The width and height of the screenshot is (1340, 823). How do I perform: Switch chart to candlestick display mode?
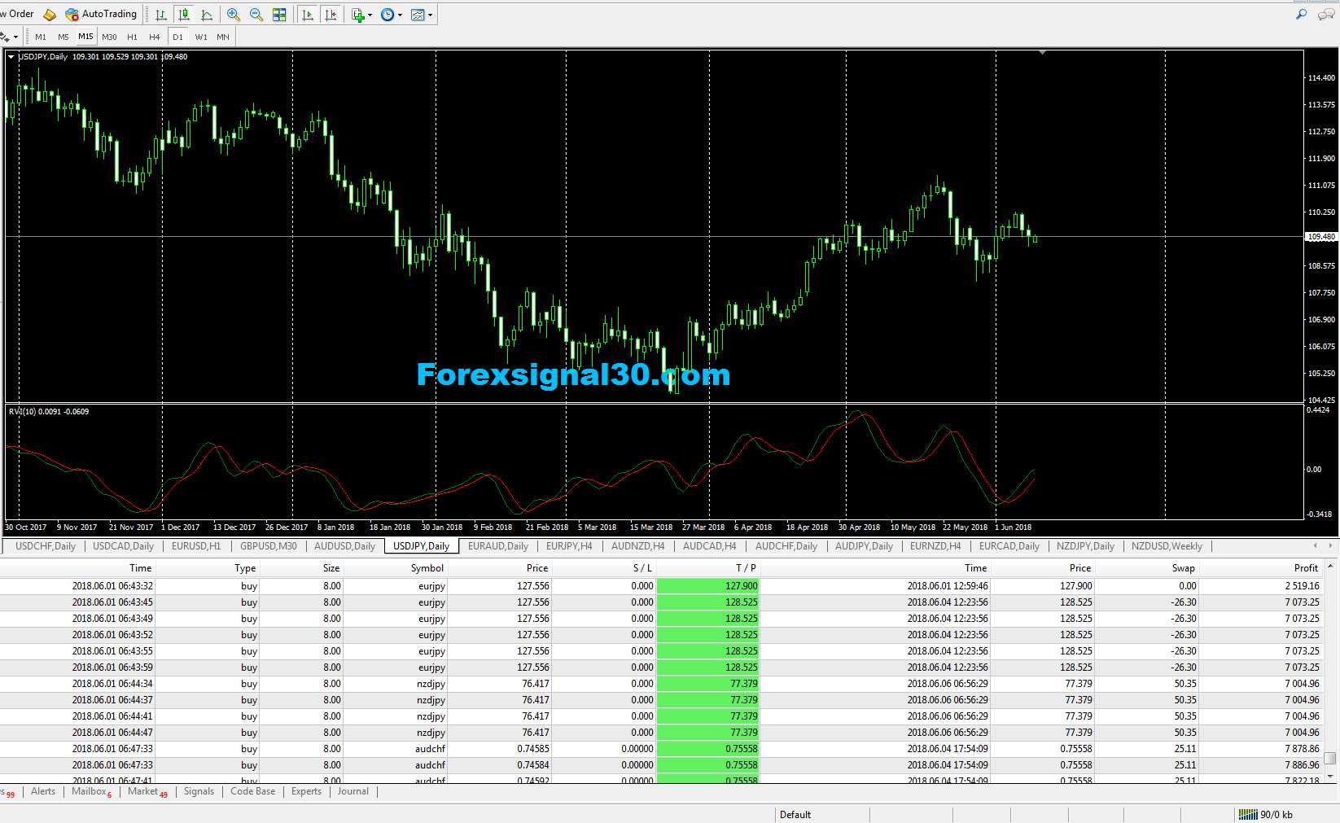pos(183,14)
